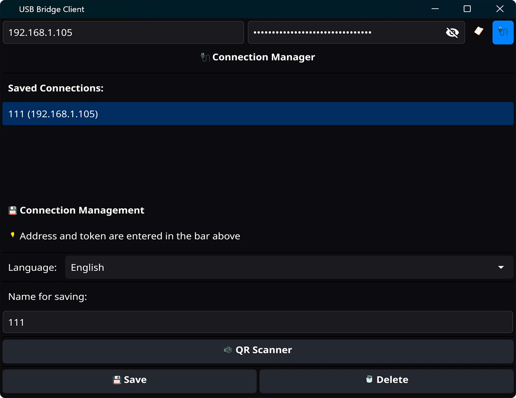Click the floppy disk icon on Save button
Viewport: 516px width, 398px height.
pos(117,379)
